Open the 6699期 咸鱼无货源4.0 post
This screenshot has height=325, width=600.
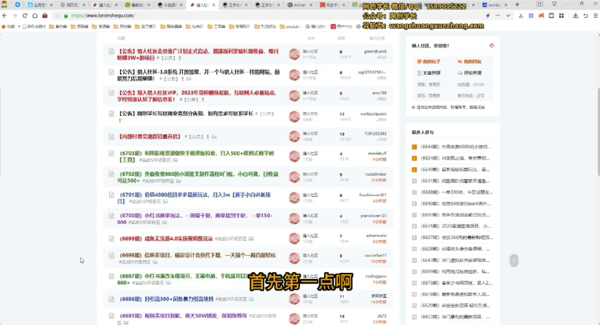tap(165, 238)
